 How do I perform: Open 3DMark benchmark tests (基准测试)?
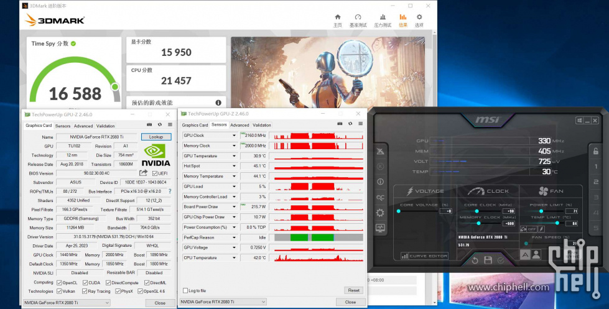pyautogui.click(x=358, y=21)
